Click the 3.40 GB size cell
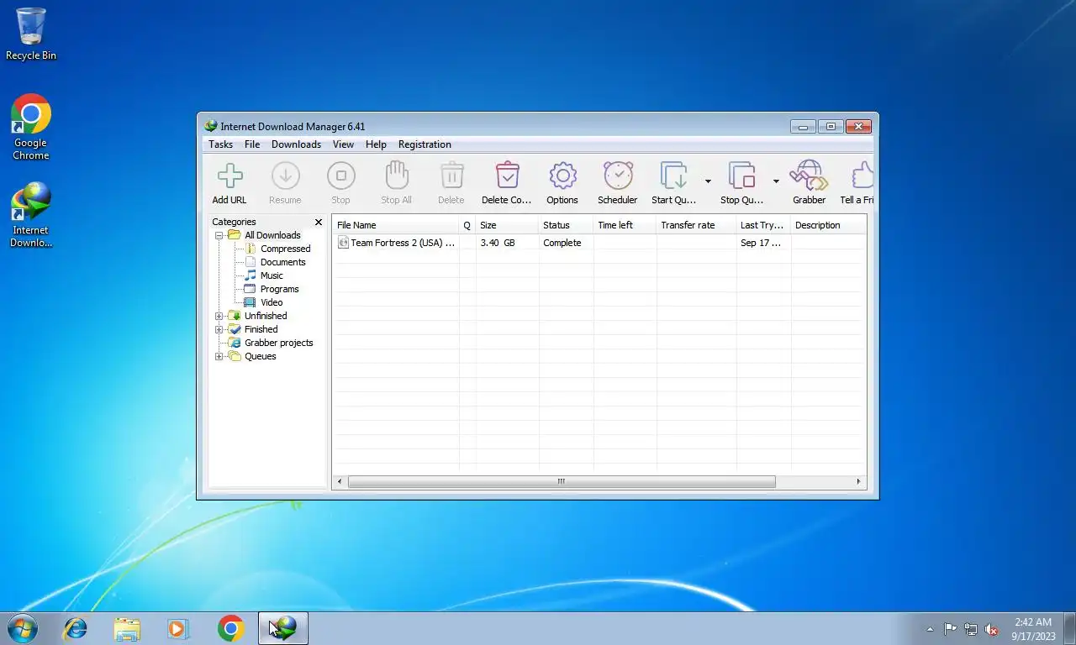 pos(498,243)
